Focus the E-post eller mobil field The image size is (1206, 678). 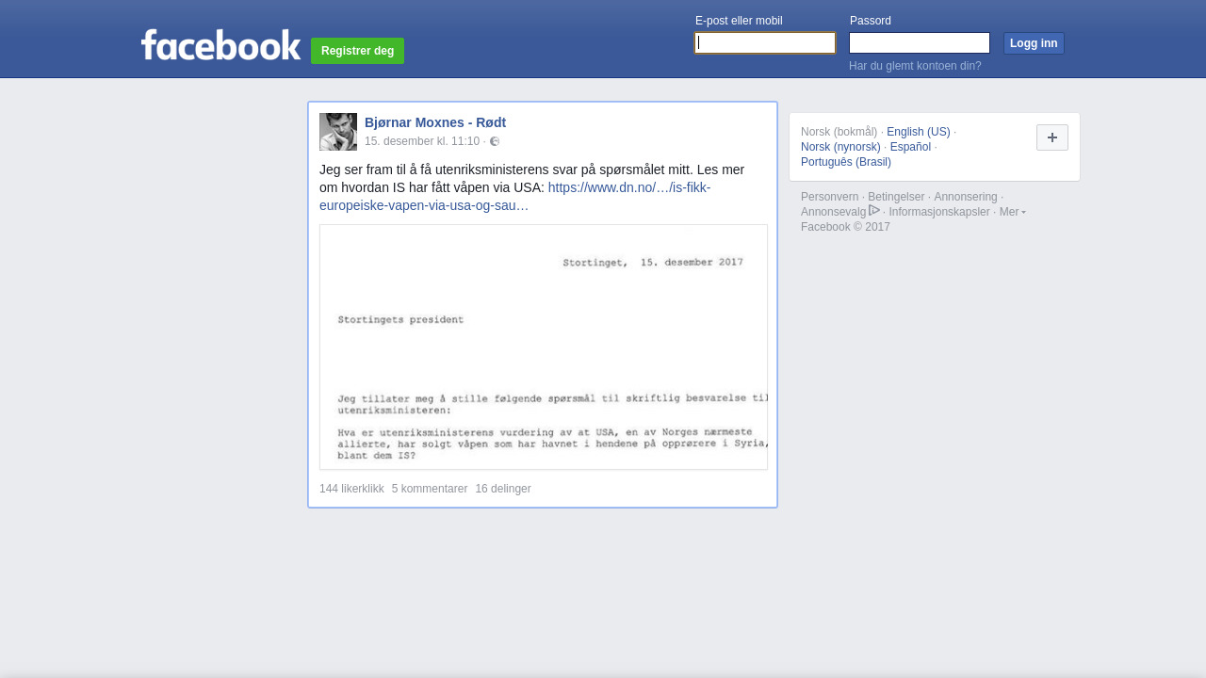765,43
